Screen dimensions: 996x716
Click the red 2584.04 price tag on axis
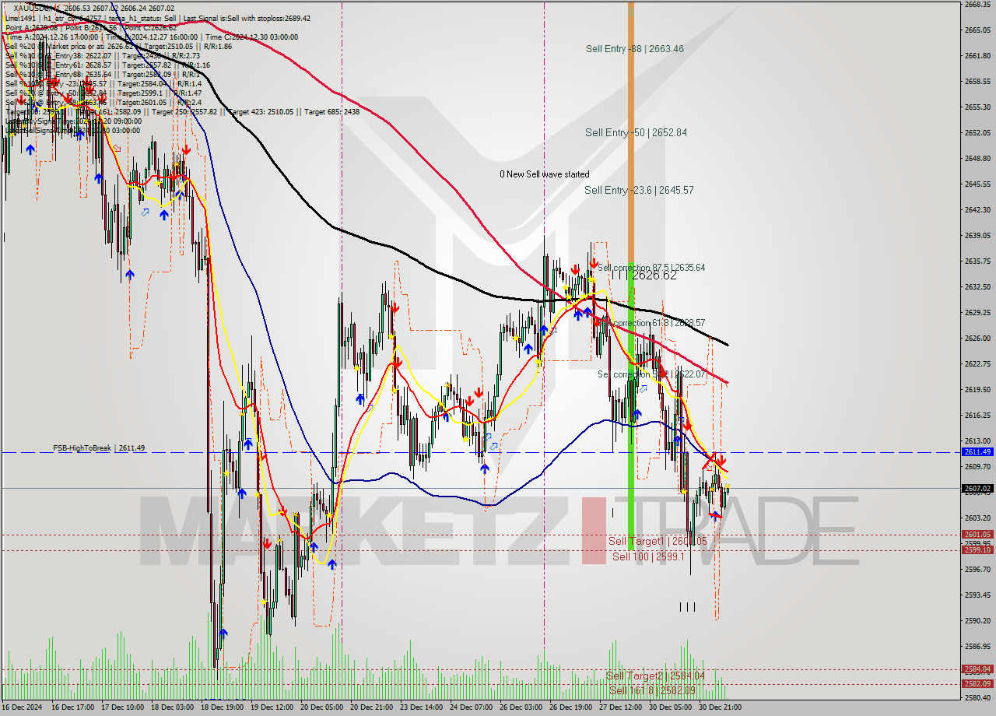(x=977, y=669)
